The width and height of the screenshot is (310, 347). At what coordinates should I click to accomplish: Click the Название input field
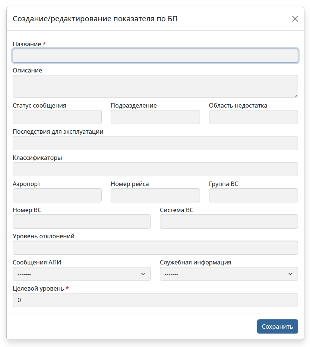tap(155, 56)
